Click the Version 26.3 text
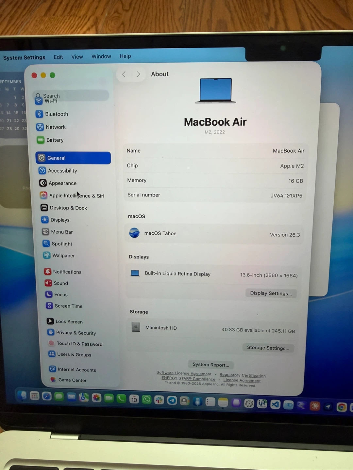This screenshot has height=470, width=353. pyautogui.click(x=285, y=235)
